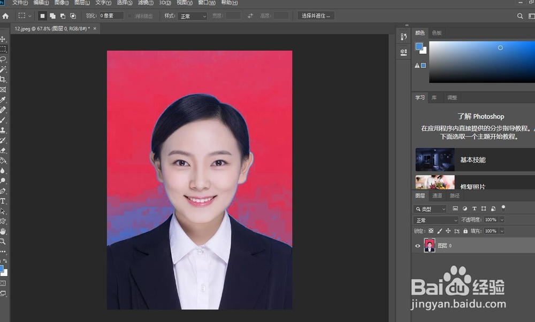Pick the Eyedropper tool
This screenshot has width=535, height=322.
coord(3,99)
